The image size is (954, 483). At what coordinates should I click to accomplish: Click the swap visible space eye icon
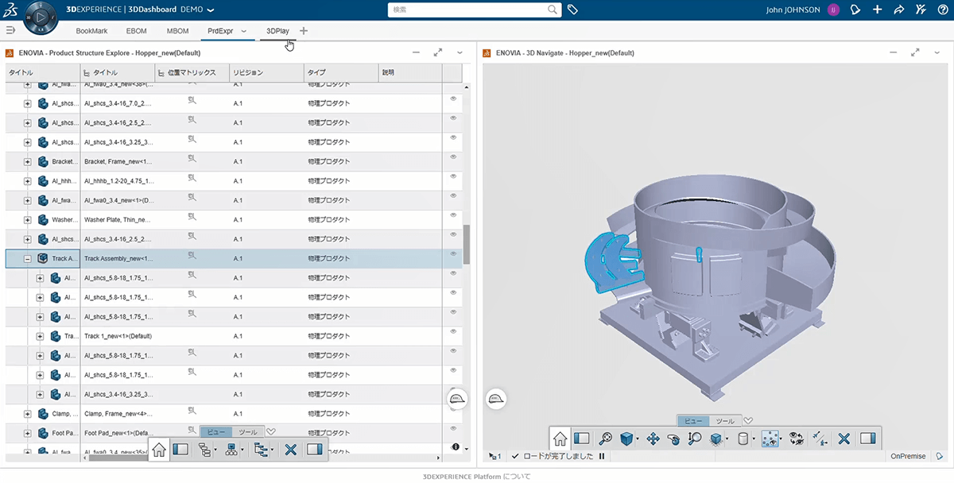(x=796, y=438)
